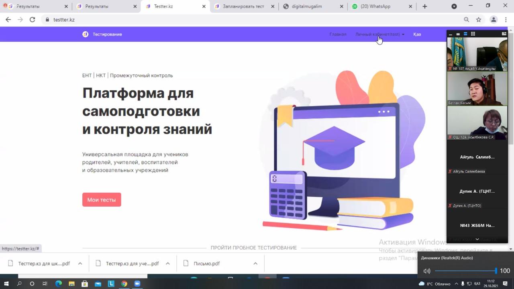Go back using the browser back arrow
This screenshot has height=289, width=514.
pos(8,19)
